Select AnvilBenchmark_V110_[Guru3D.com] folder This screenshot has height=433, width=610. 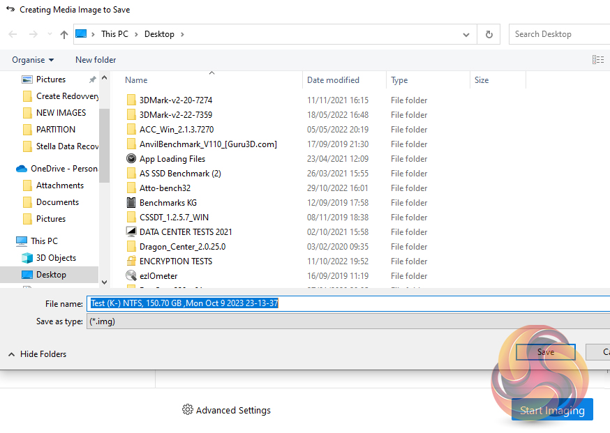(208, 144)
